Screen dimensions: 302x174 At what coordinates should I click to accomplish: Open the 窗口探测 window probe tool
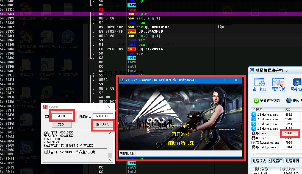coord(259,84)
